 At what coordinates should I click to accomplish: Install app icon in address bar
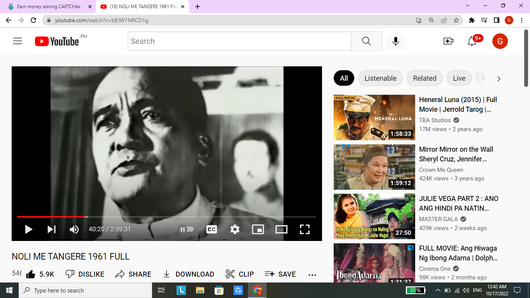tap(419, 20)
